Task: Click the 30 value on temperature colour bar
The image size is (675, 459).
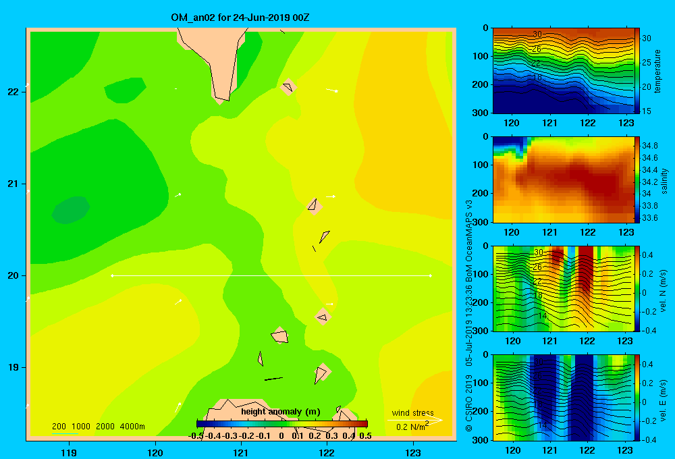Action: click(647, 38)
